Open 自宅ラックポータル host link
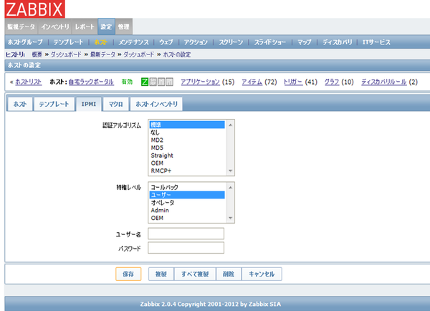The height and width of the screenshot is (311, 430). [x=91, y=82]
